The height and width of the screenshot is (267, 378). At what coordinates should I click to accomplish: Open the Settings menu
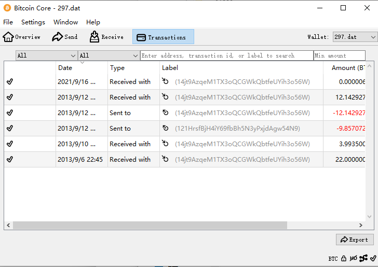coord(33,22)
